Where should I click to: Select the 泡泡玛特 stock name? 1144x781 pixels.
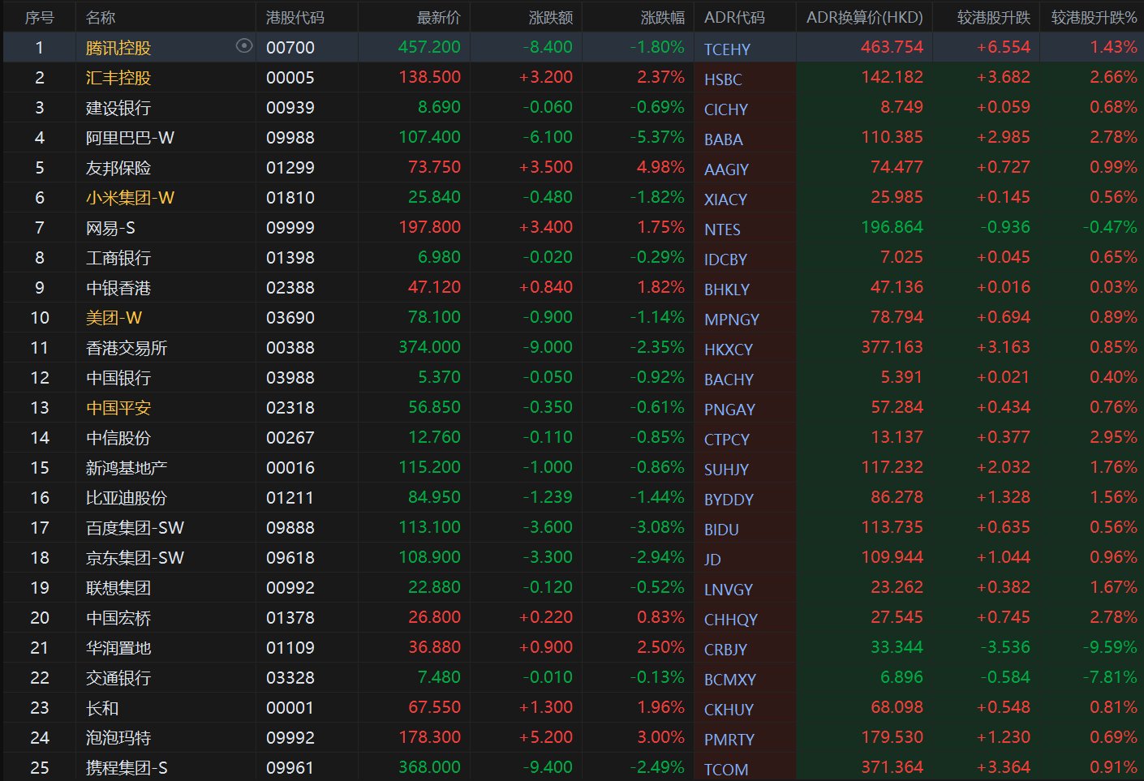[x=118, y=738]
